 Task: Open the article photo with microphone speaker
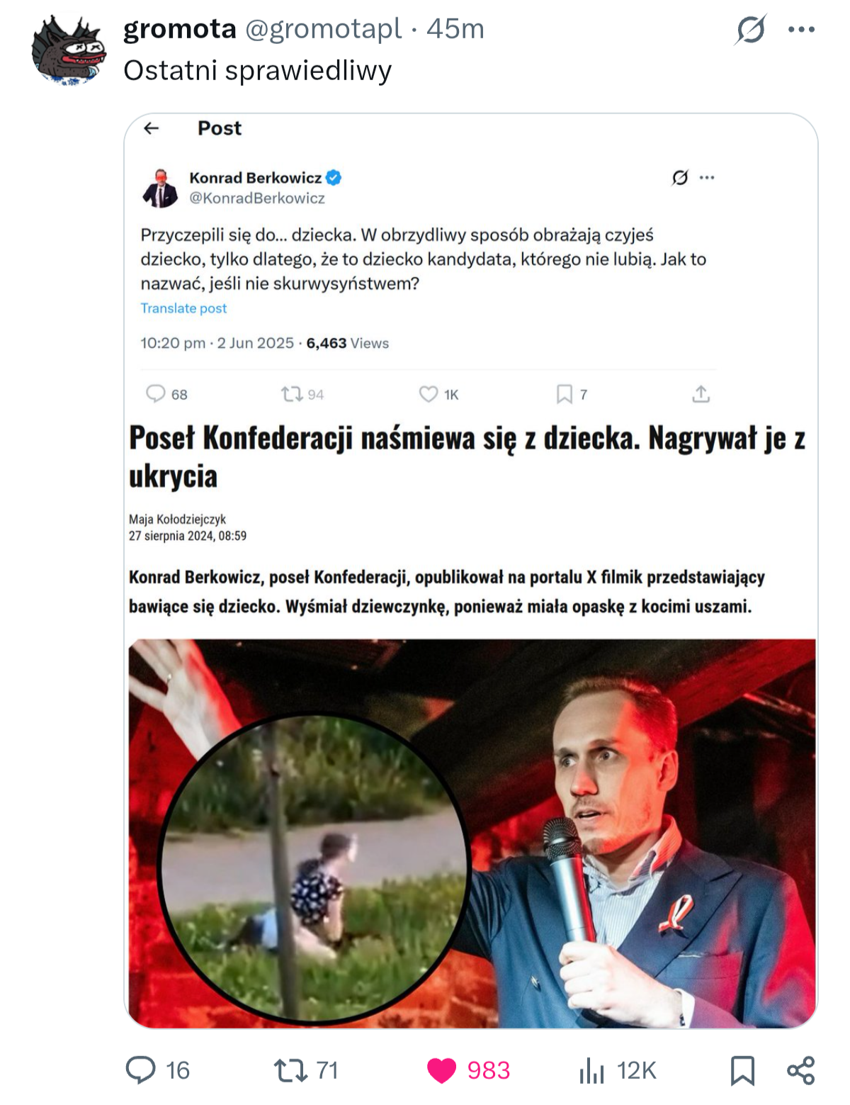(472, 833)
